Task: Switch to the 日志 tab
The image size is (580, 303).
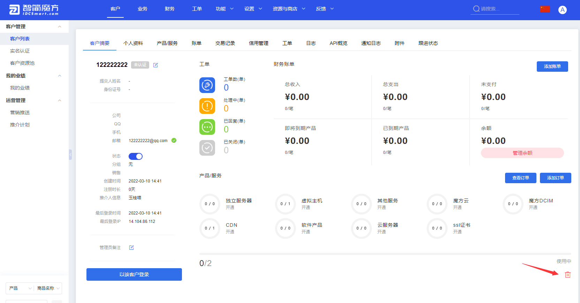Action: coord(311,43)
